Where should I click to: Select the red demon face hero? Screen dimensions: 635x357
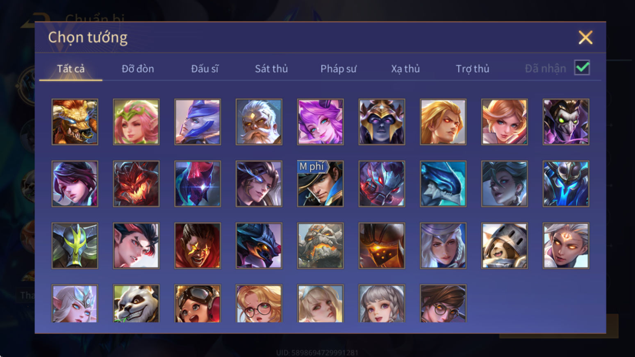coord(136,184)
